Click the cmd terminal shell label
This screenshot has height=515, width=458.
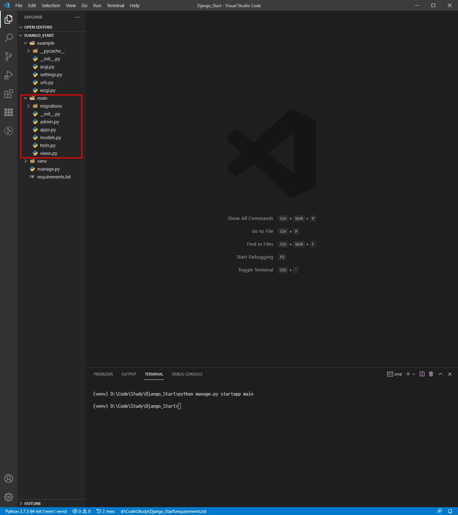394,374
